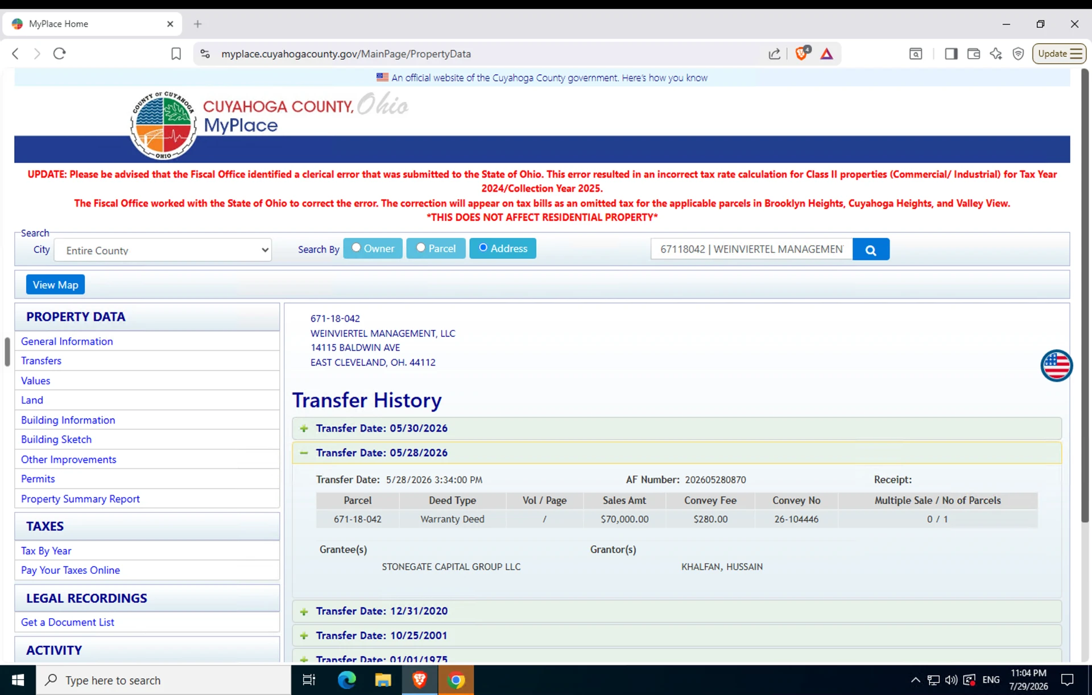
Task: Bookmark this page with bookmark icon
Action: pos(176,54)
